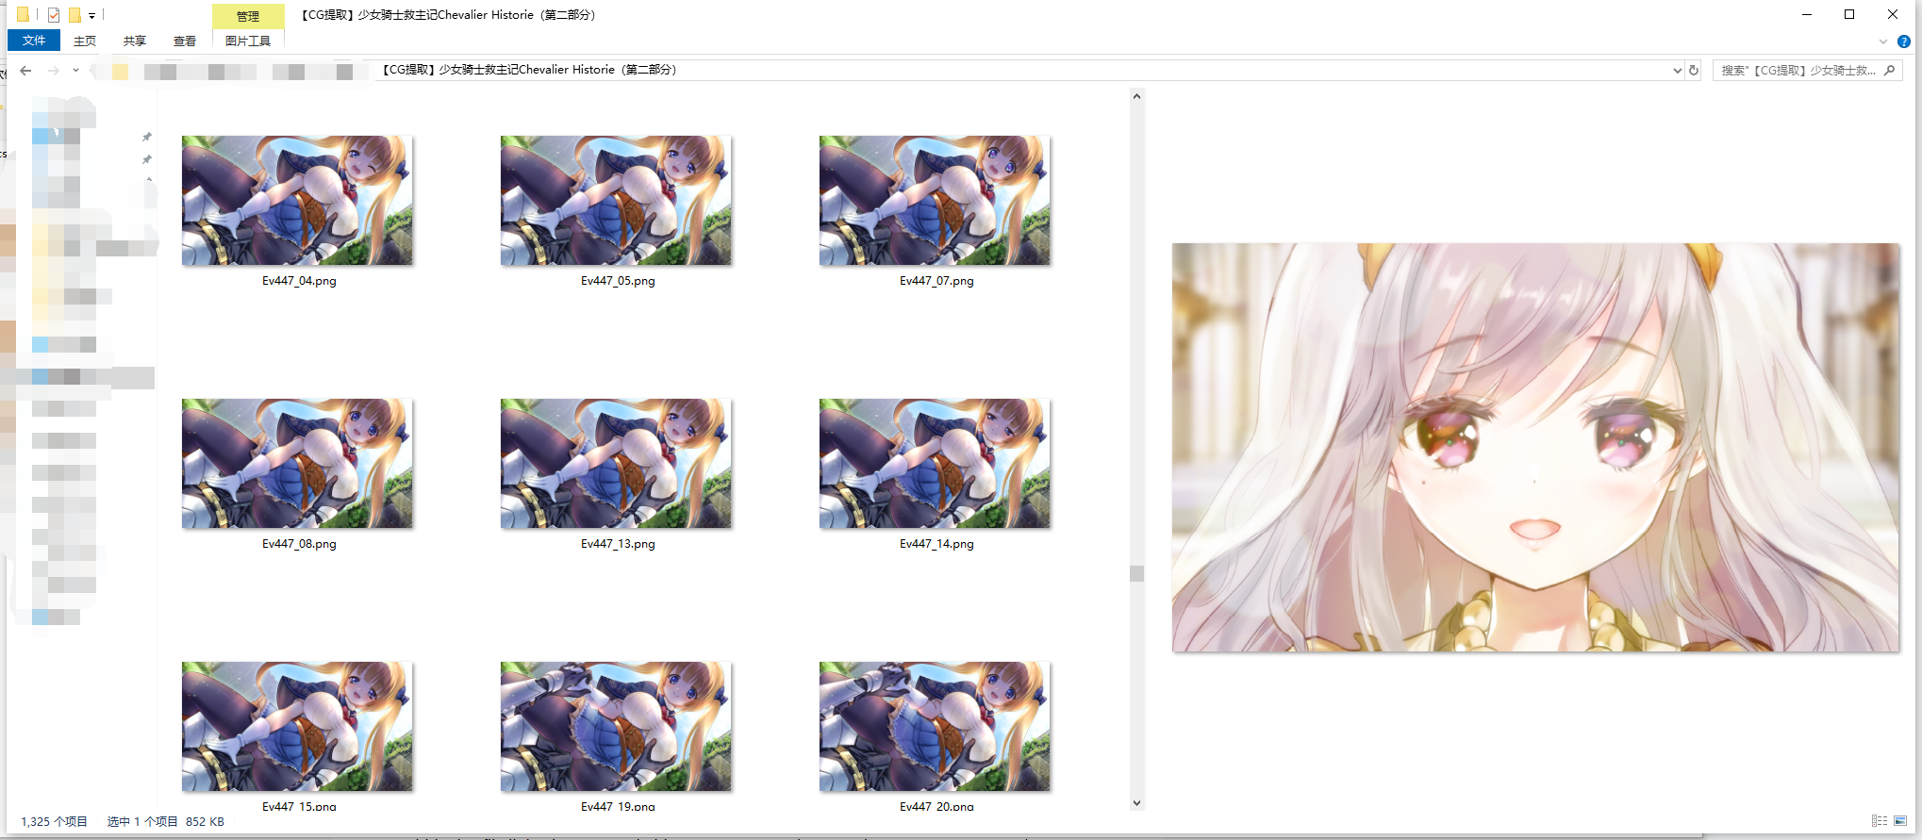This screenshot has width=1922, height=840.
Task: Switch to the 主页 ribbon tab
Action: click(x=85, y=41)
